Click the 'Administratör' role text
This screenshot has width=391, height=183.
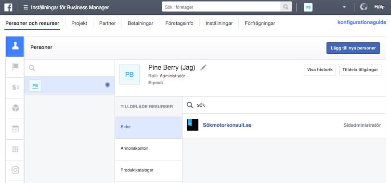click(x=172, y=76)
